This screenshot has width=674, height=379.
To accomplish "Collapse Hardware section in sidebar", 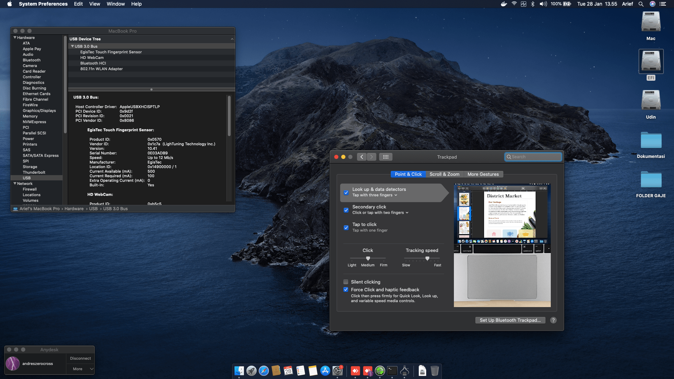I will point(15,38).
